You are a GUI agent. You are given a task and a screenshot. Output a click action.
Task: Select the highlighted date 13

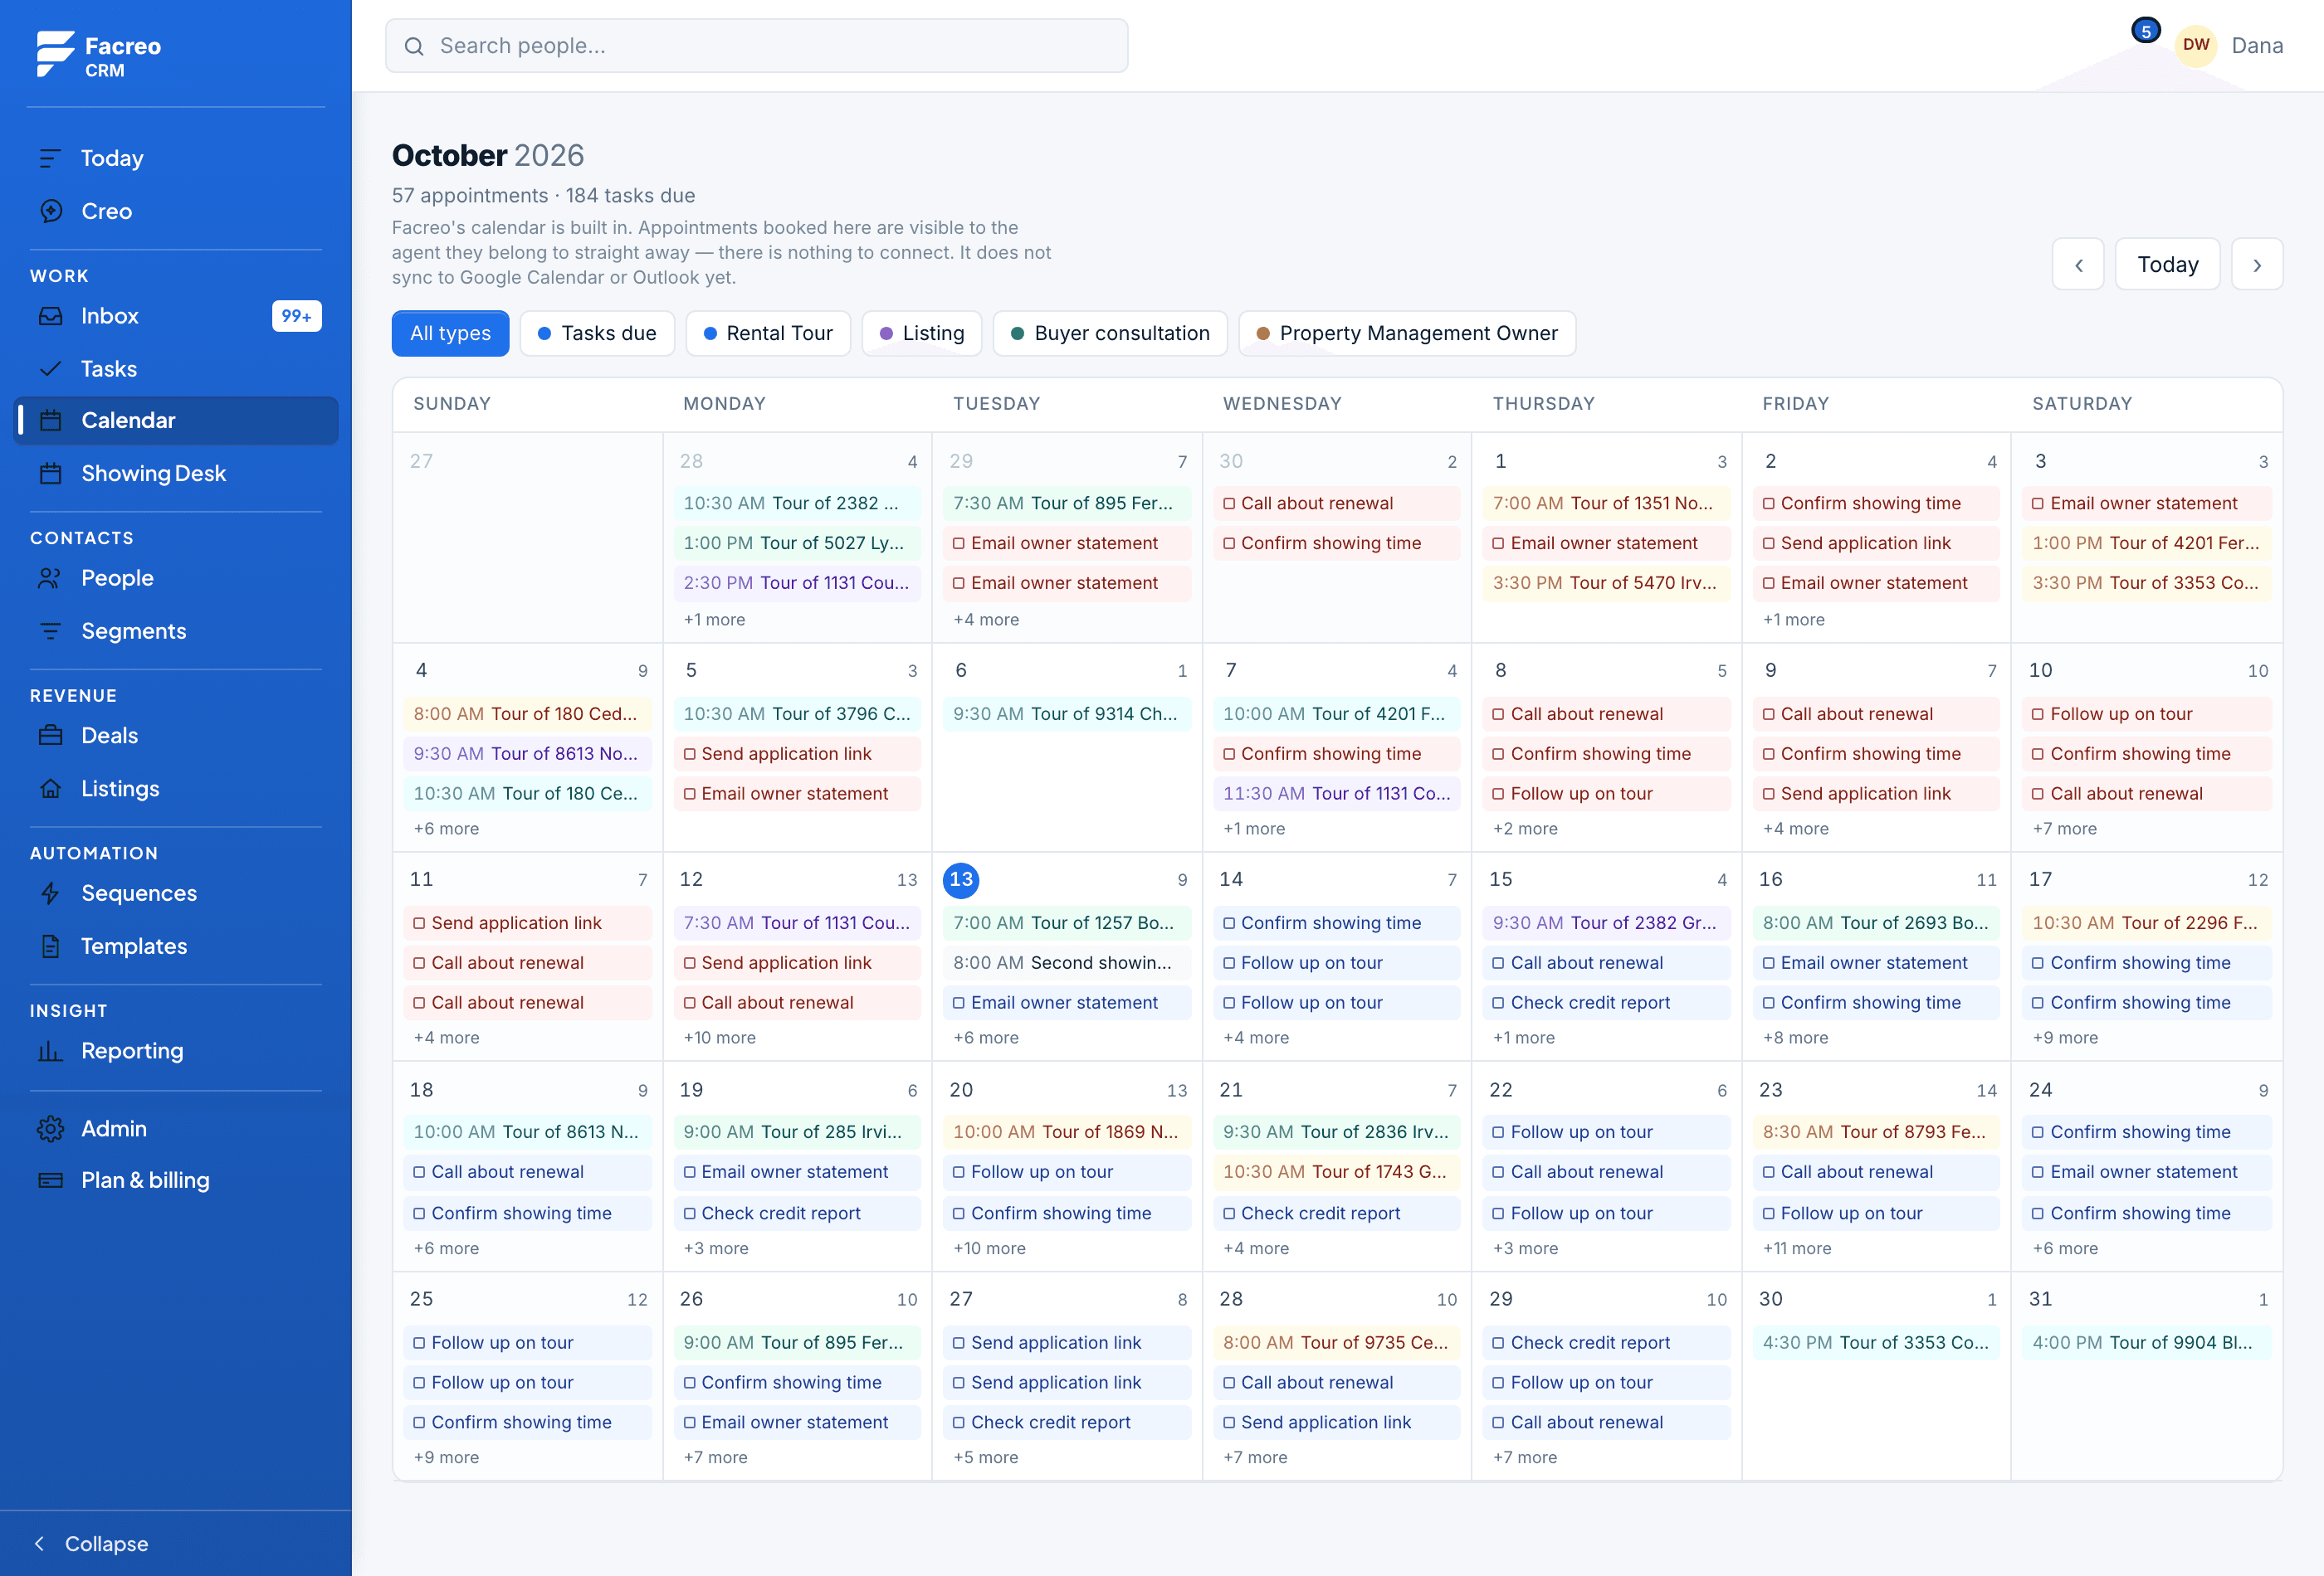961,880
